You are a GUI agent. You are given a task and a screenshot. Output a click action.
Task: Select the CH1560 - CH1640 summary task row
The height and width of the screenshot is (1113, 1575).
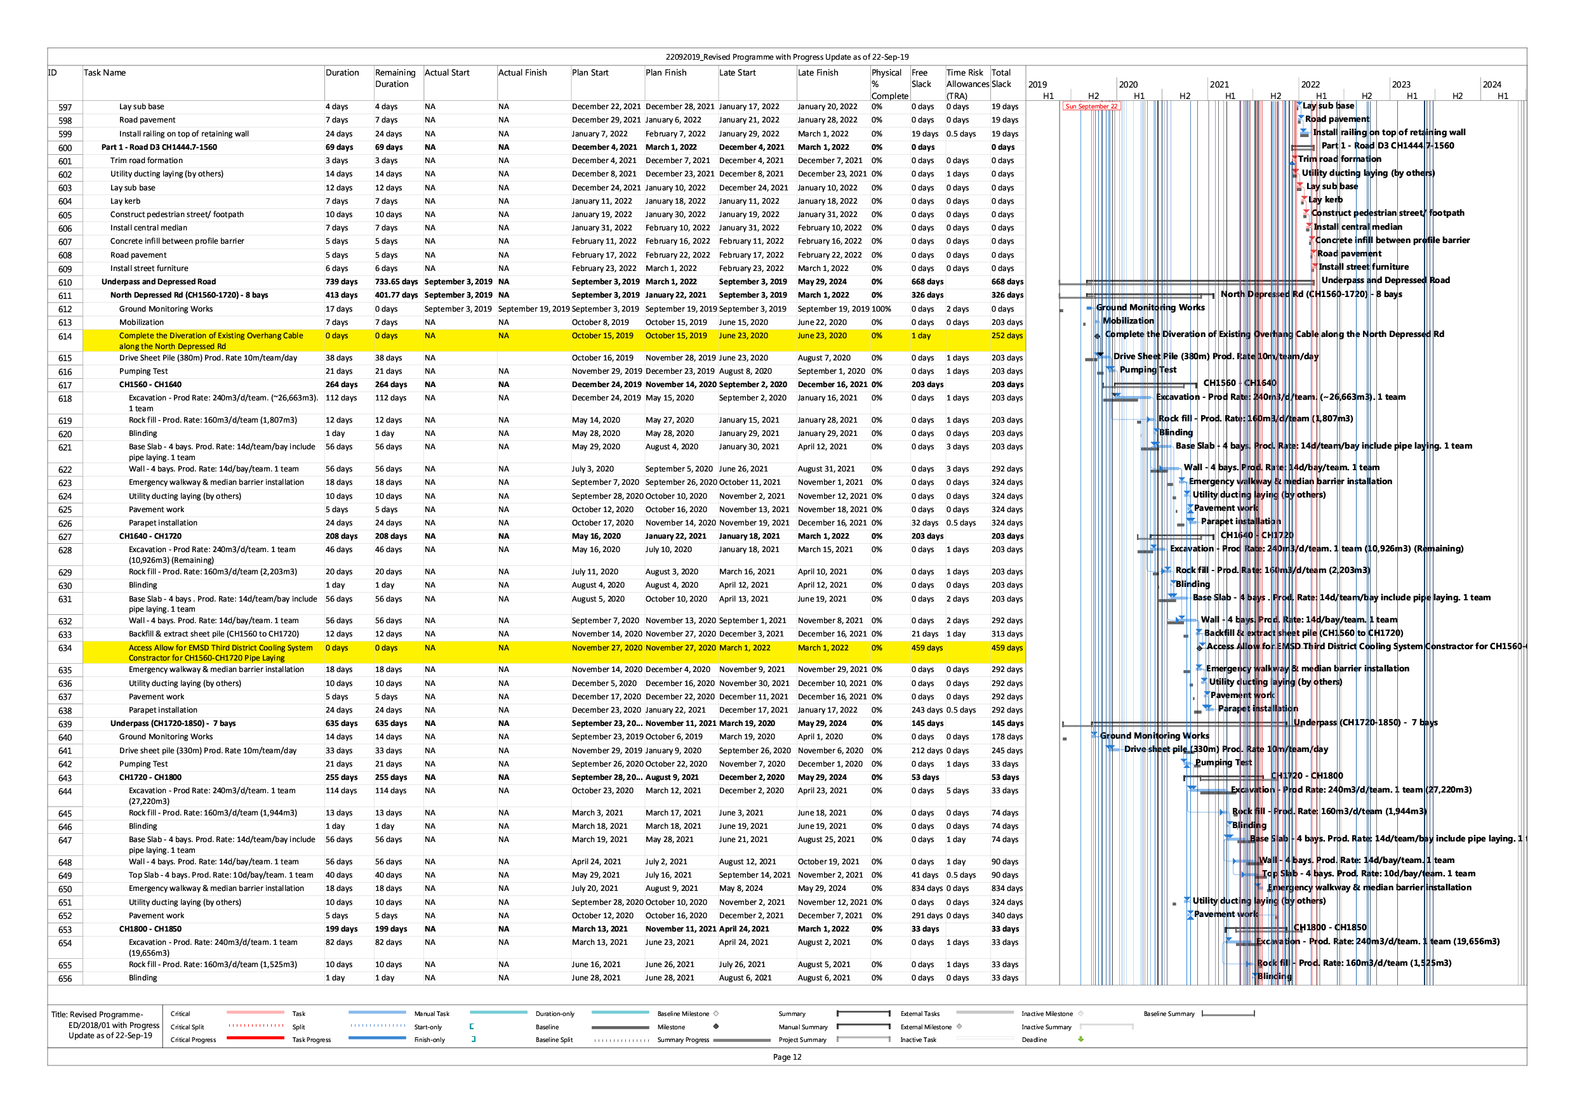coord(150,385)
